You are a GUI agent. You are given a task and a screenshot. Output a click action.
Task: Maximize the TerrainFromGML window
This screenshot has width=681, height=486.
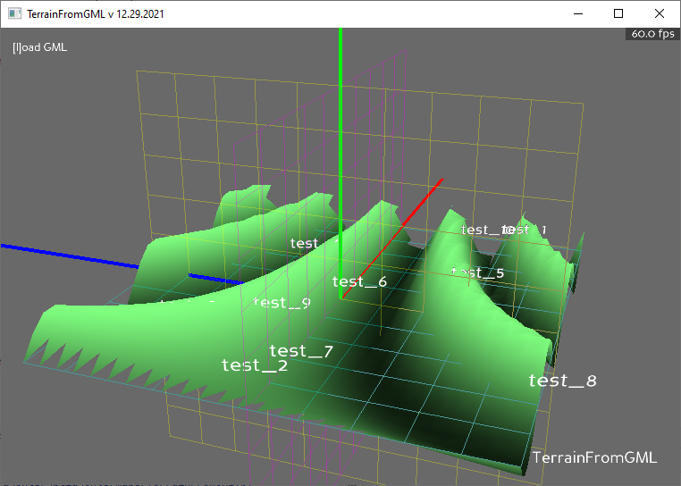[x=618, y=14]
